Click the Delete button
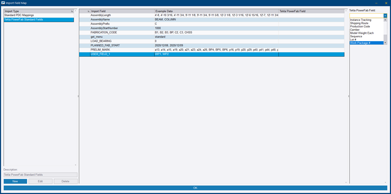This screenshot has height=194, width=391. [66, 181]
